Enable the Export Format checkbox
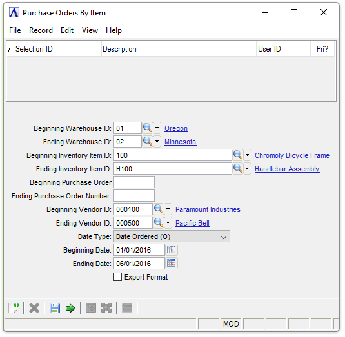345x337 pixels. click(x=118, y=277)
